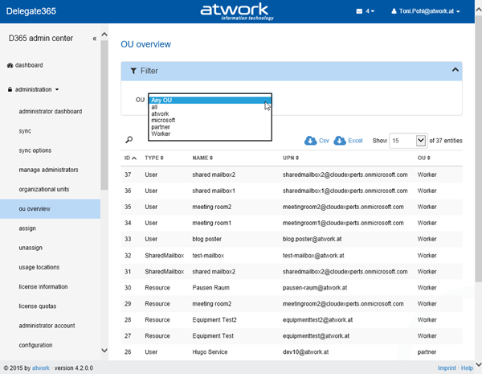The height and width of the screenshot is (374, 482).
Task: Select 'microsoft' in the OU list
Action: (x=163, y=120)
